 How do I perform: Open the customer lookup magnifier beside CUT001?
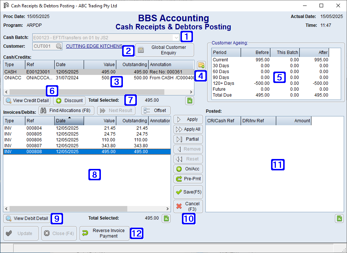point(58,46)
